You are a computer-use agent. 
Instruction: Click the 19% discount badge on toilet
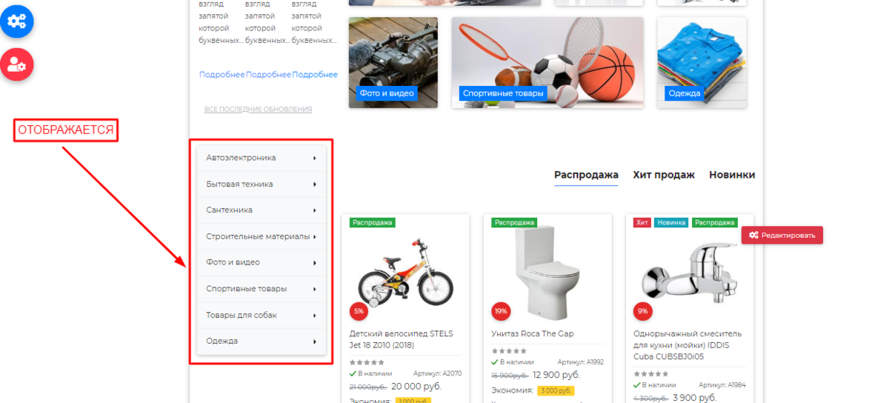[x=501, y=311]
